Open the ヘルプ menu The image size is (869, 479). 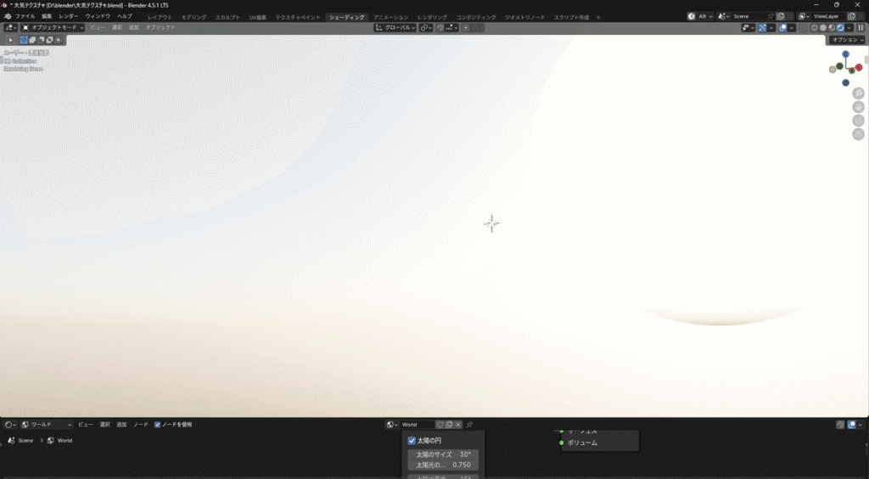coord(124,17)
